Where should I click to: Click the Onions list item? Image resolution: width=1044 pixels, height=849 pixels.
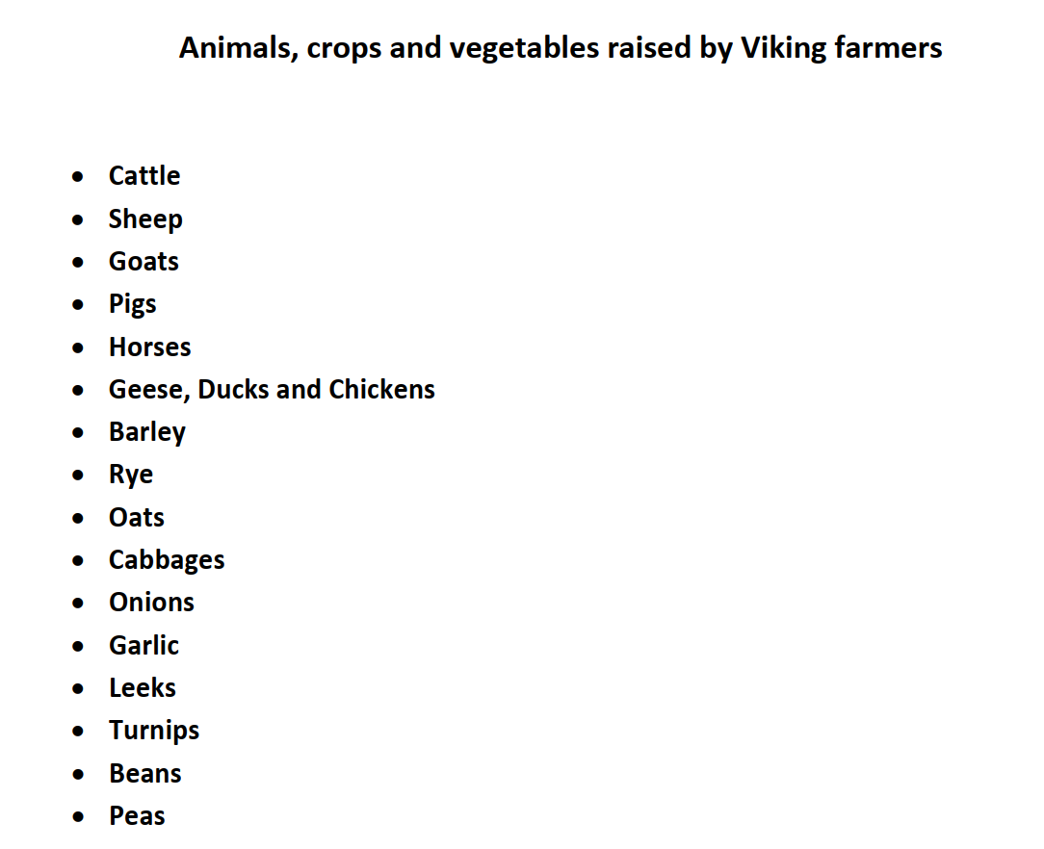[x=152, y=603]
